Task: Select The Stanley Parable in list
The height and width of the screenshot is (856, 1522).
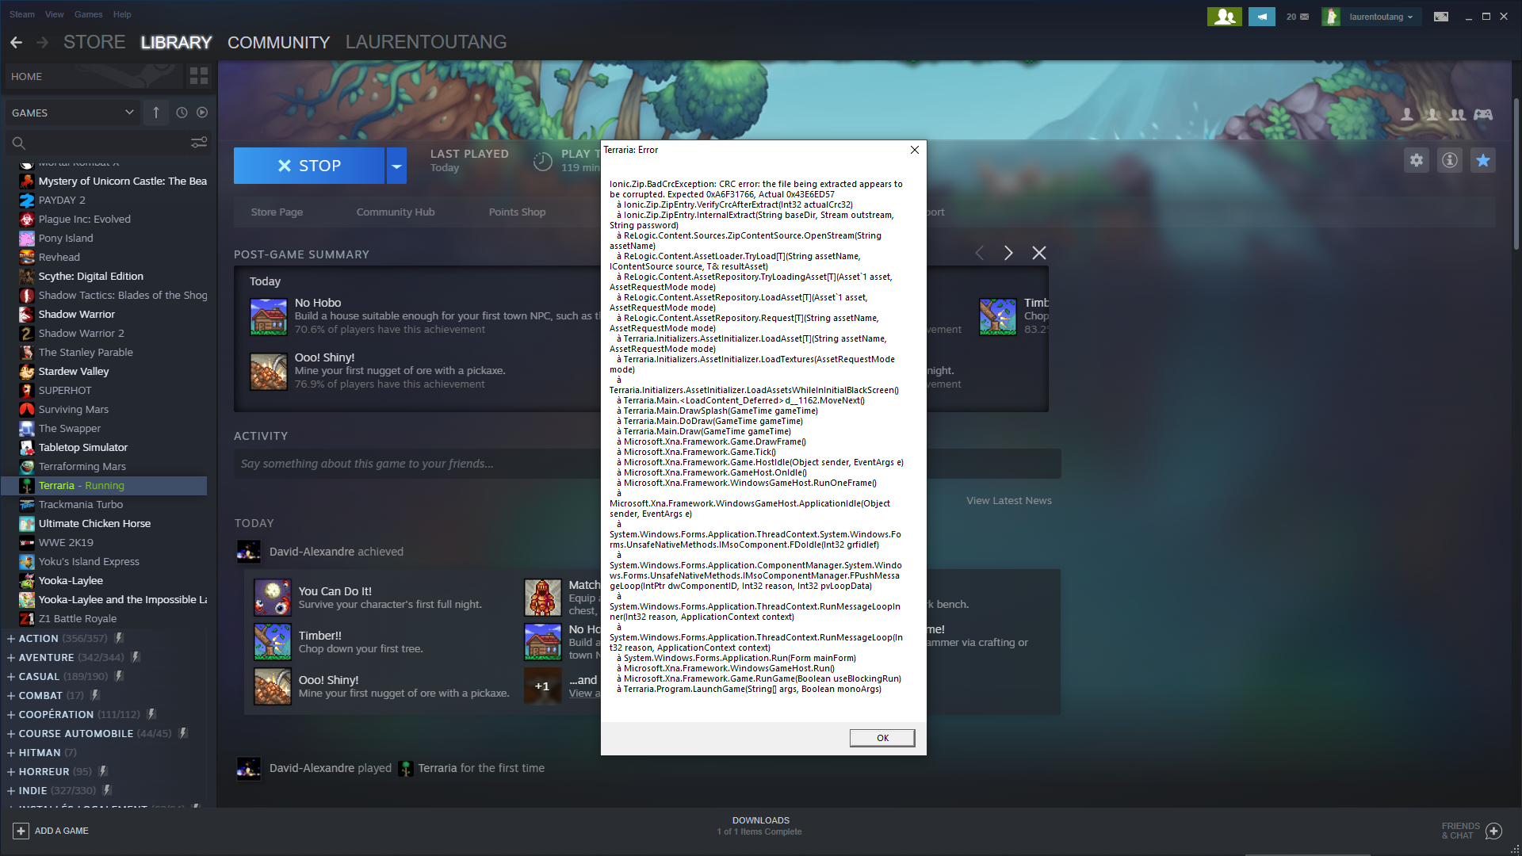Action: coord(86,352)
